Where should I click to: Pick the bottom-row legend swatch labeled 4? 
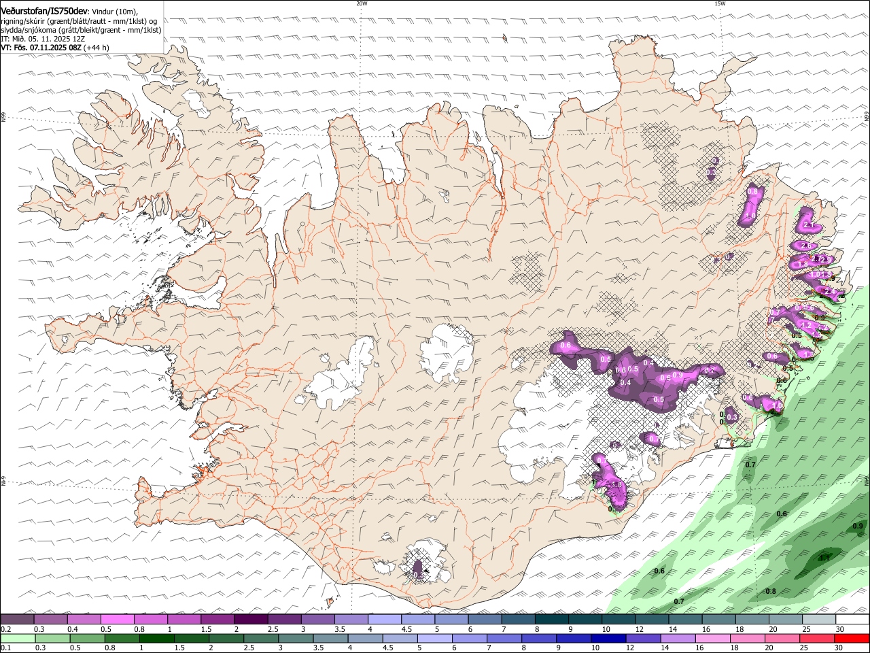(x=365, y=638)
